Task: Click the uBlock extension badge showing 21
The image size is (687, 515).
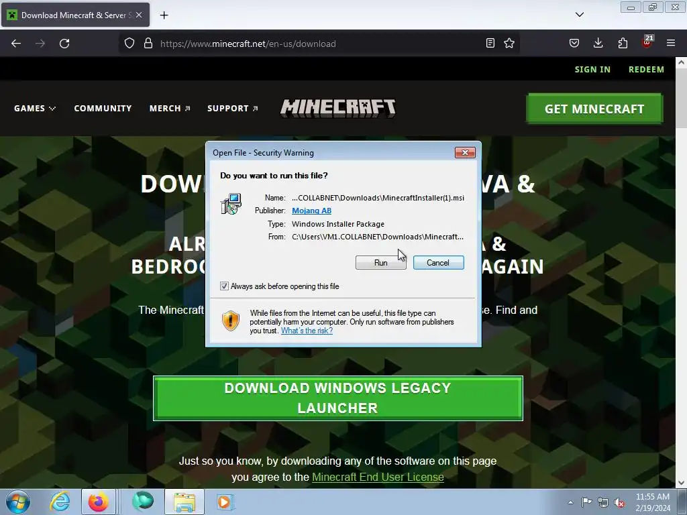Action: 647,42
